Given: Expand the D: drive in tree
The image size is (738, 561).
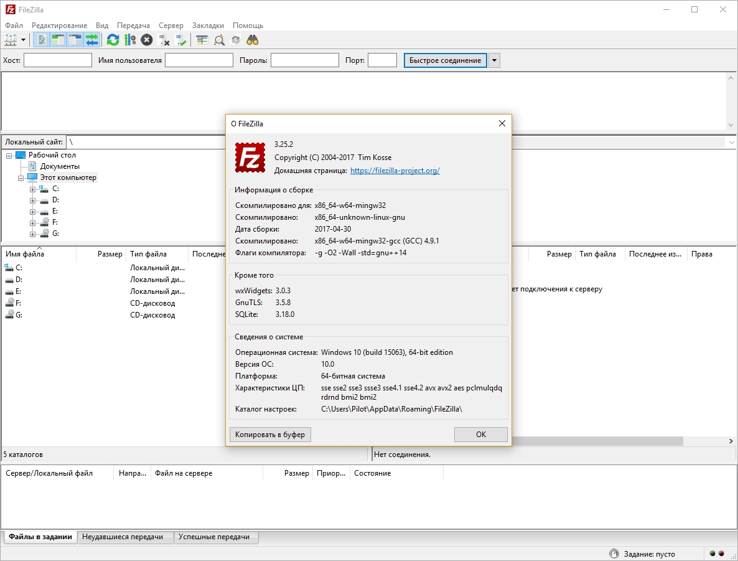Looking at the screenshot, I should click(x=32, y=200).
